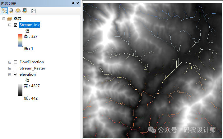The width and height of the screenshot is (223, 139).
Task: Expand the Stream_Raster layer legend
Action: 10,68
